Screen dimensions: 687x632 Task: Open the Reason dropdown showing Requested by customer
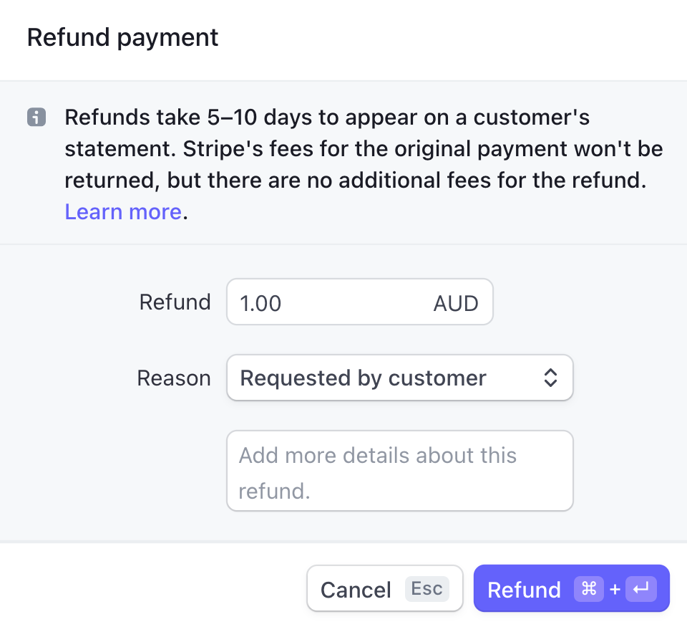tap(399, 378)
